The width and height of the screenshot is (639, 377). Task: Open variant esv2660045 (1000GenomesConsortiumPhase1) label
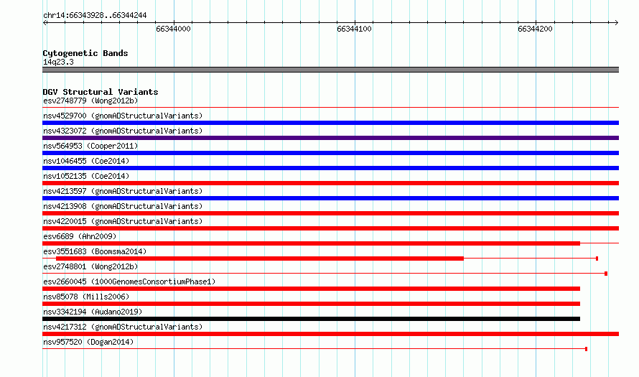[129, 281]
